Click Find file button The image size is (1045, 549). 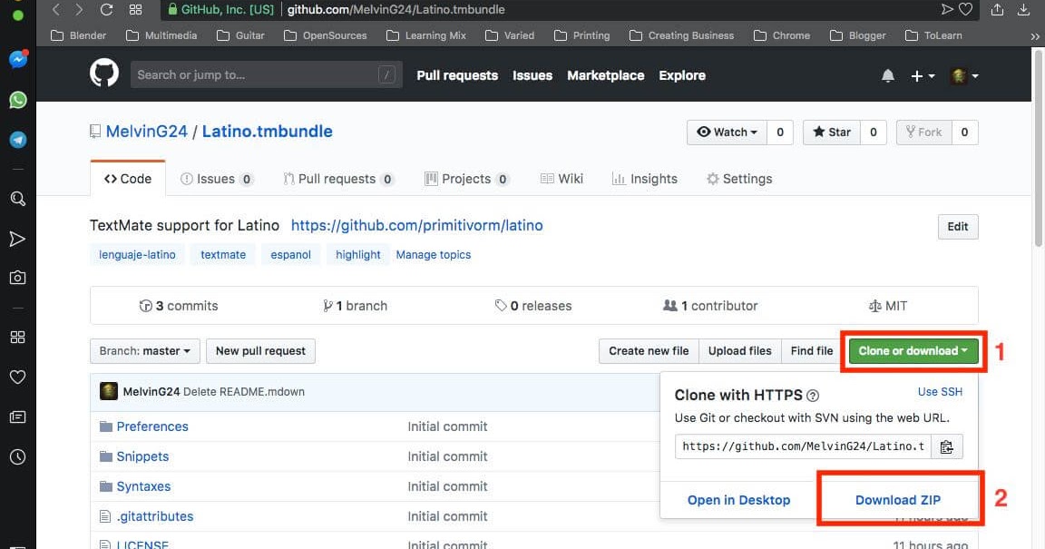click(x=812, y=351)
